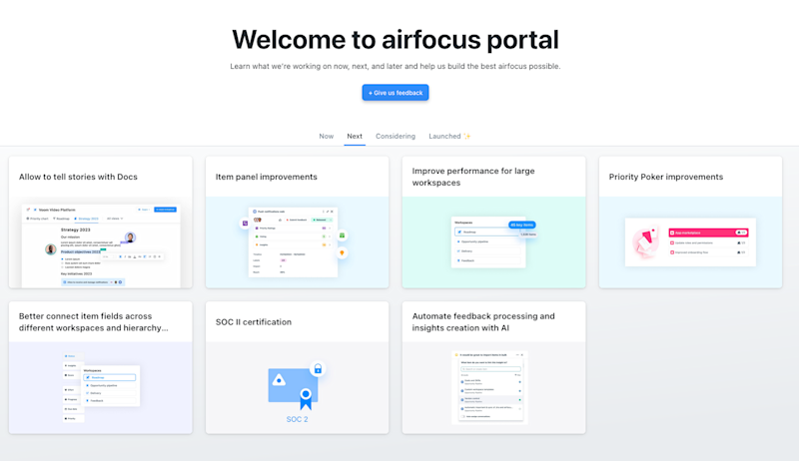Open Automate feedback processing with AI title
Viewport: 799px width, 461px height.
point(483,322)
